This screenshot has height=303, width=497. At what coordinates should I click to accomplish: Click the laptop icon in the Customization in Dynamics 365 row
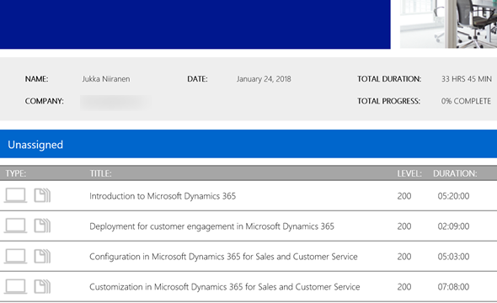[x=15, y=286]
